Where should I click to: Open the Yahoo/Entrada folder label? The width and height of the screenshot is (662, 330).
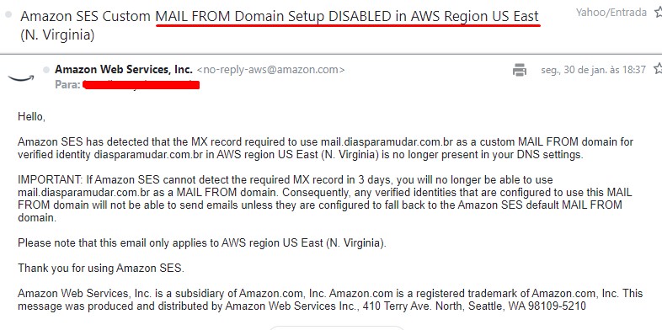click(611, 13)
